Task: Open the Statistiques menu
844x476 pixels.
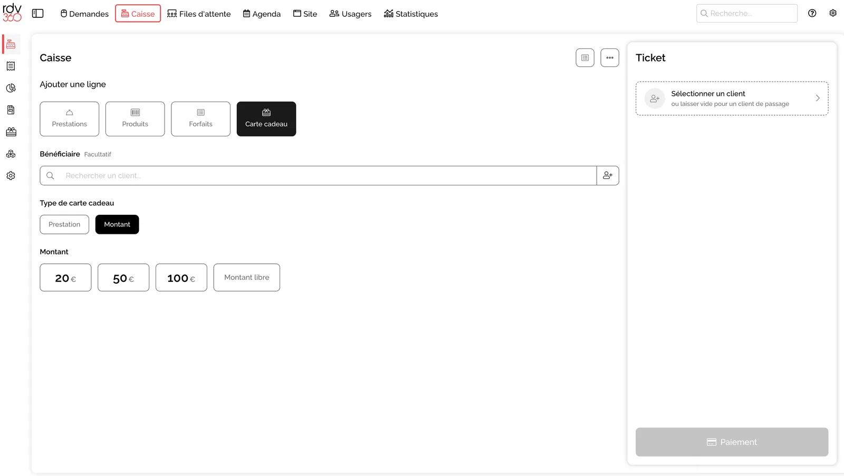Action: click(x=411, y=14)
